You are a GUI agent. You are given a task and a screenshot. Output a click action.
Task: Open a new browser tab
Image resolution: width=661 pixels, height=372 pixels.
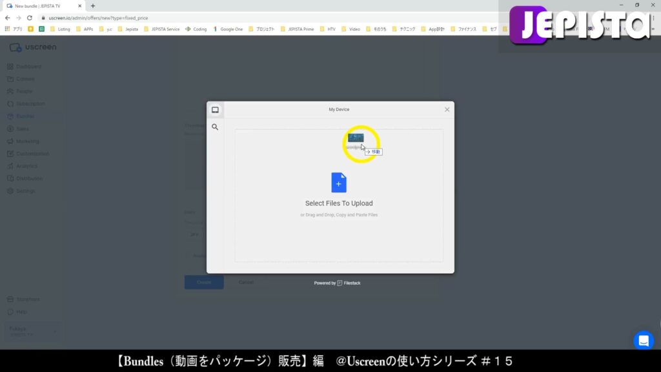click(x=93, y=6)
